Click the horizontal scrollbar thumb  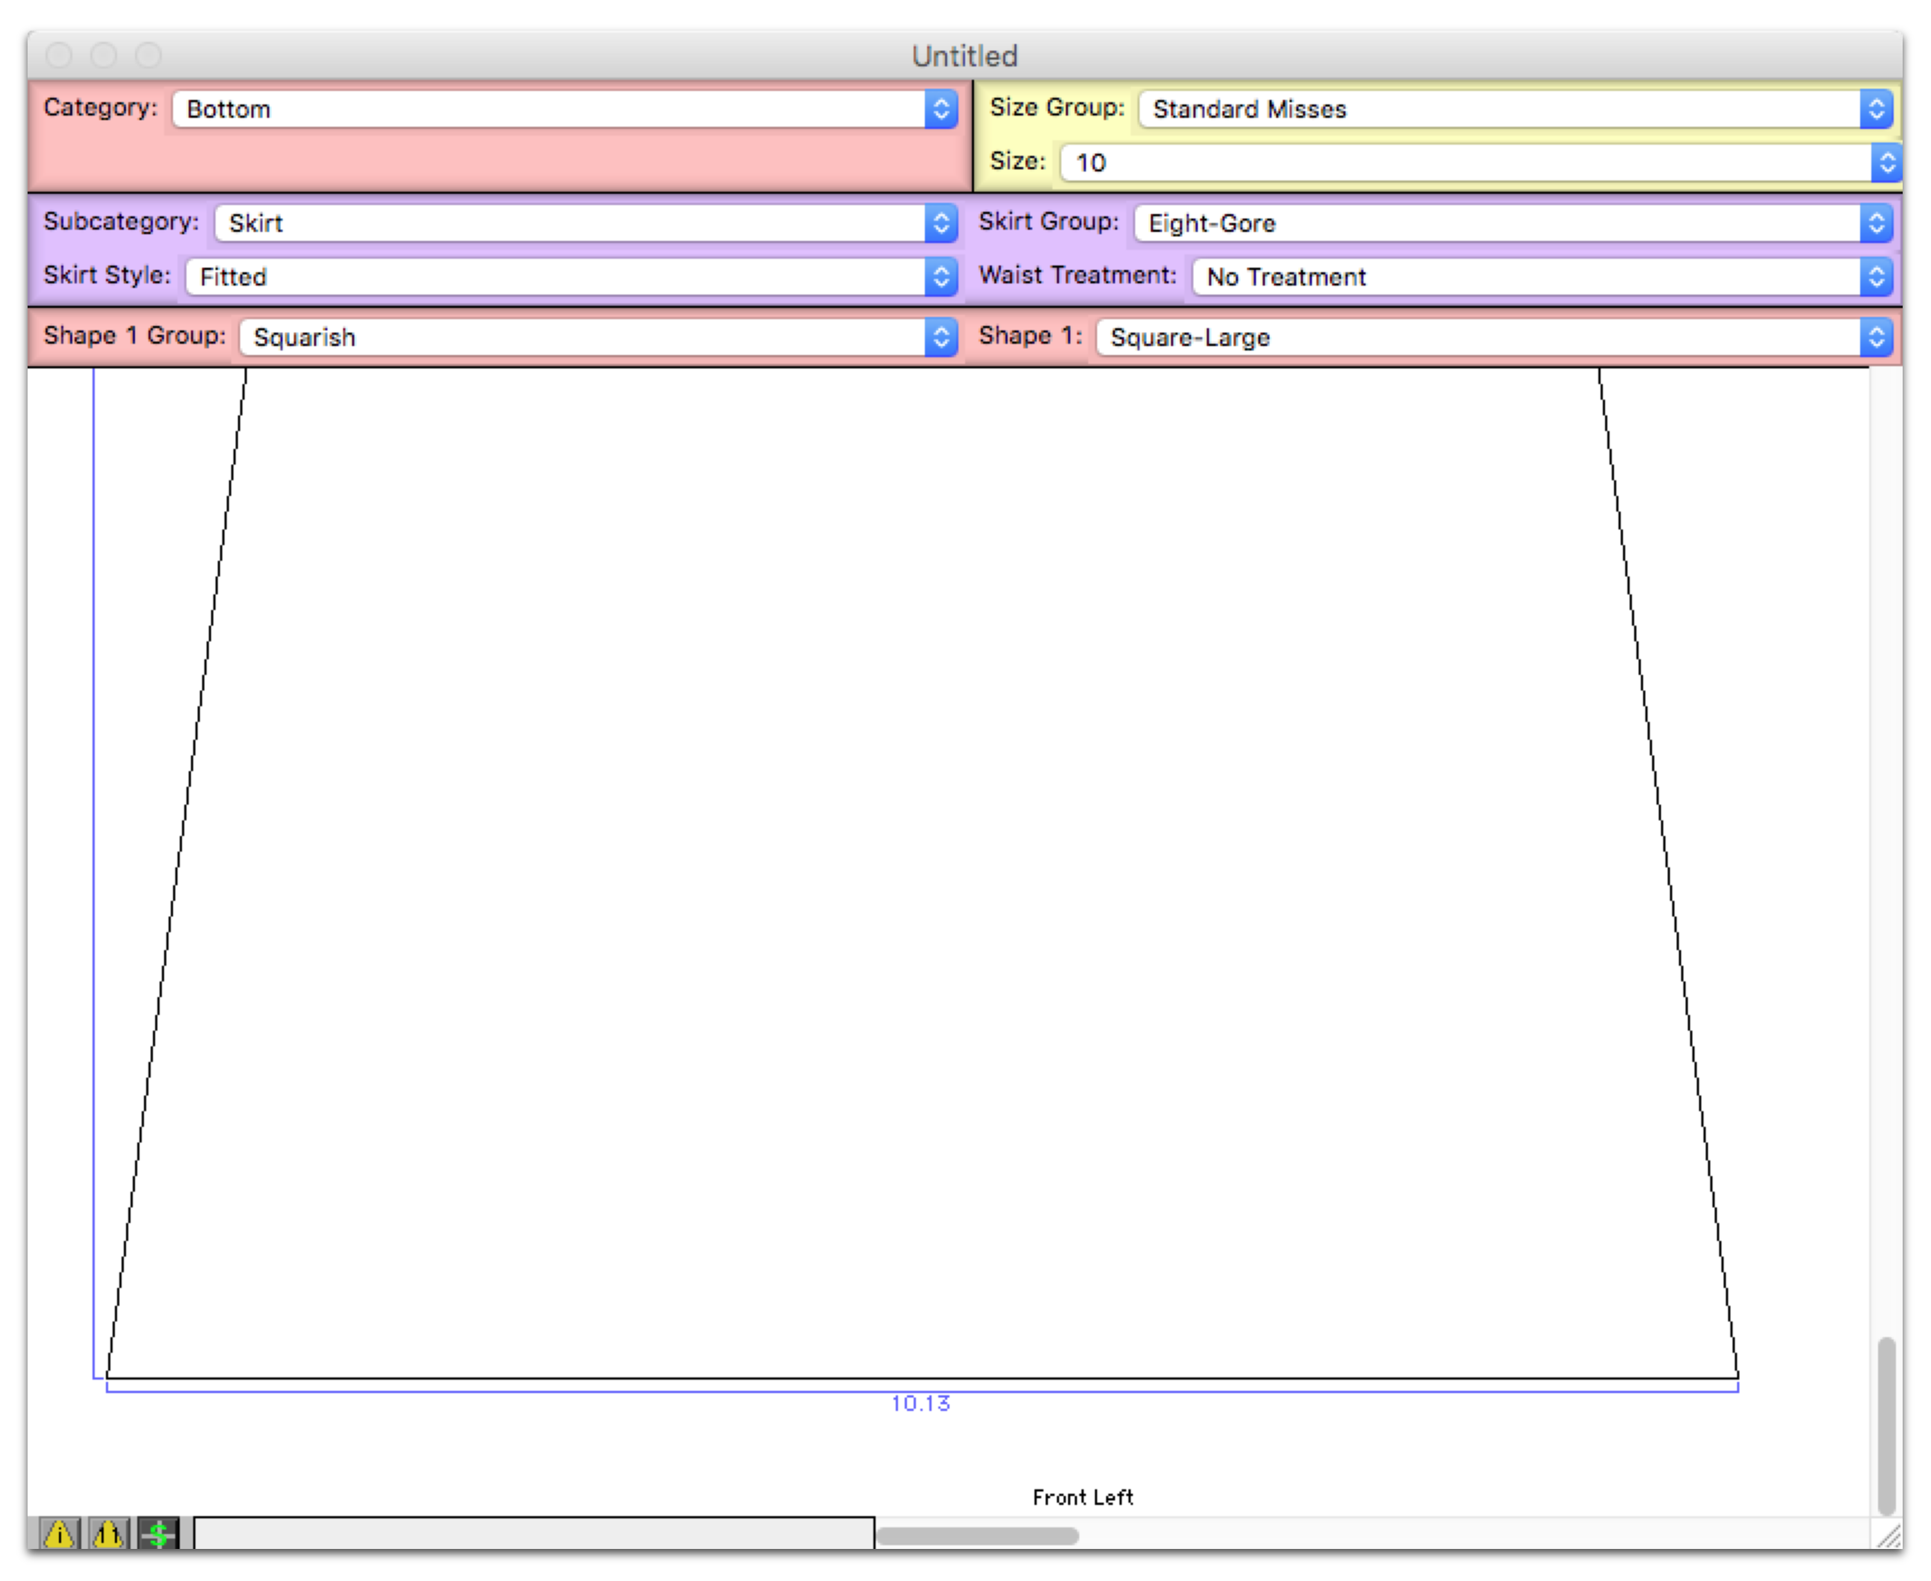(977, 1537)
